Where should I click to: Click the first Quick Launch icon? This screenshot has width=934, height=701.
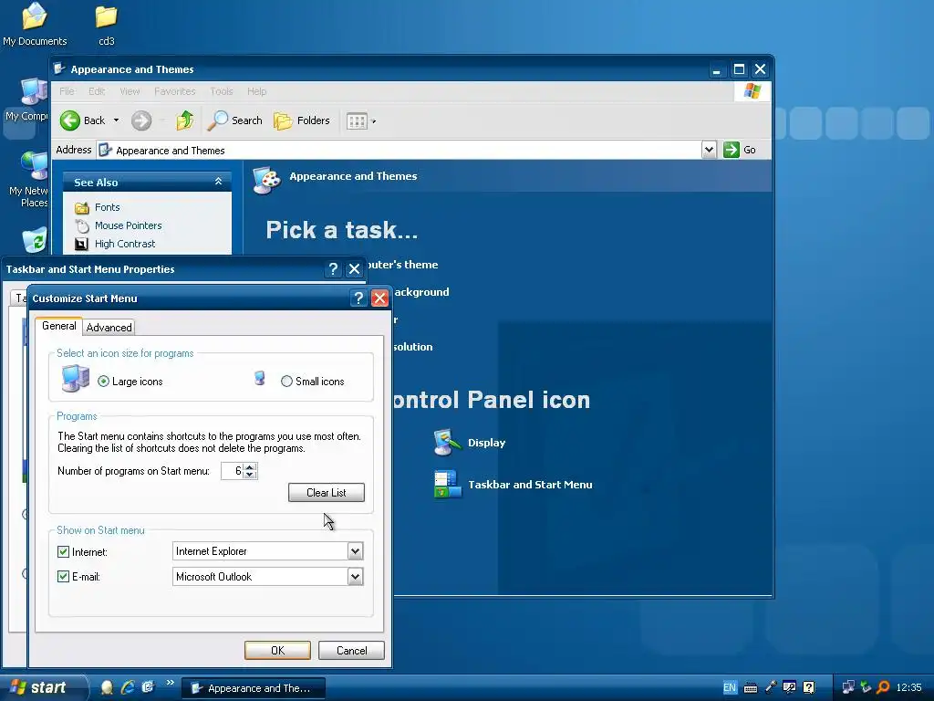(x=107, y=687)
